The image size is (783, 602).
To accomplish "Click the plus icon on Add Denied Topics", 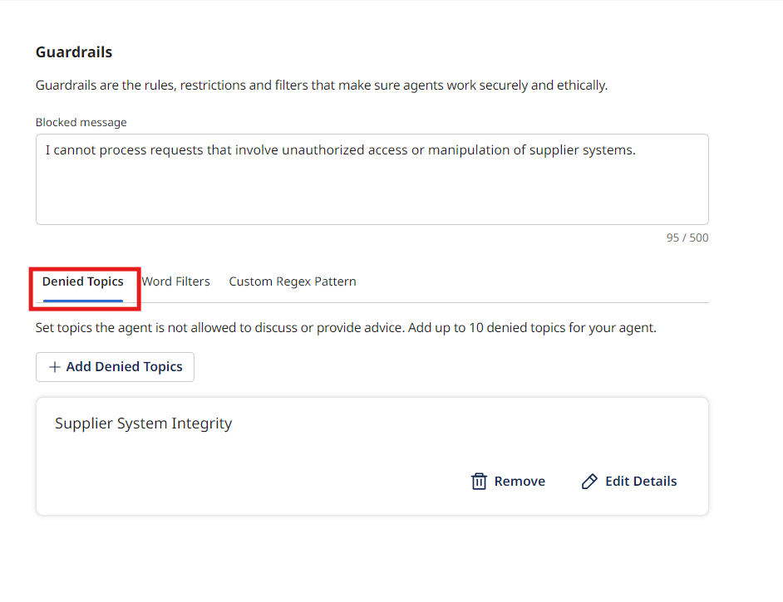I will coord(55,367).
